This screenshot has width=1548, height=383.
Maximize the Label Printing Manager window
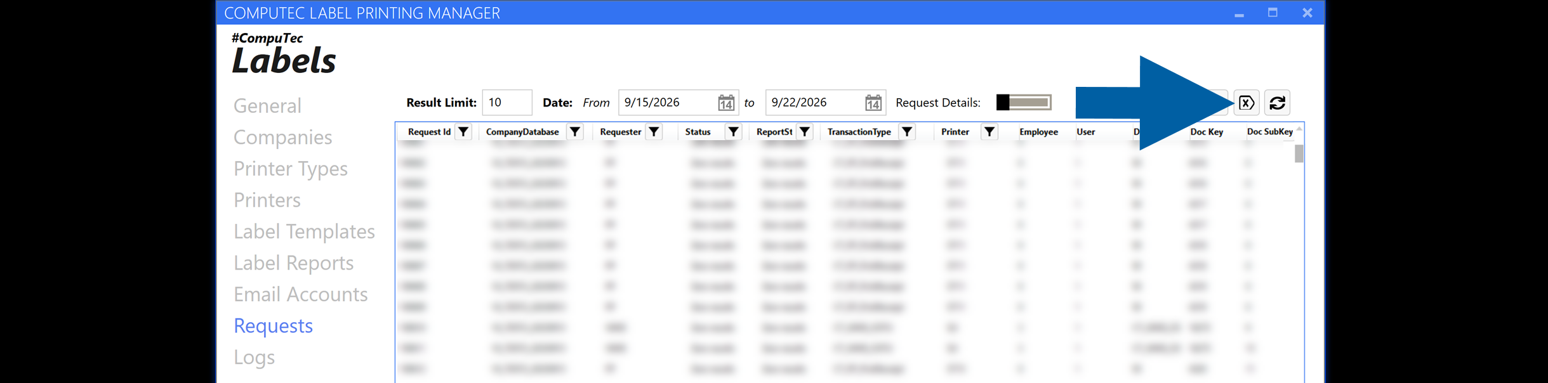pyautogui.click(x=1273, y=13)
